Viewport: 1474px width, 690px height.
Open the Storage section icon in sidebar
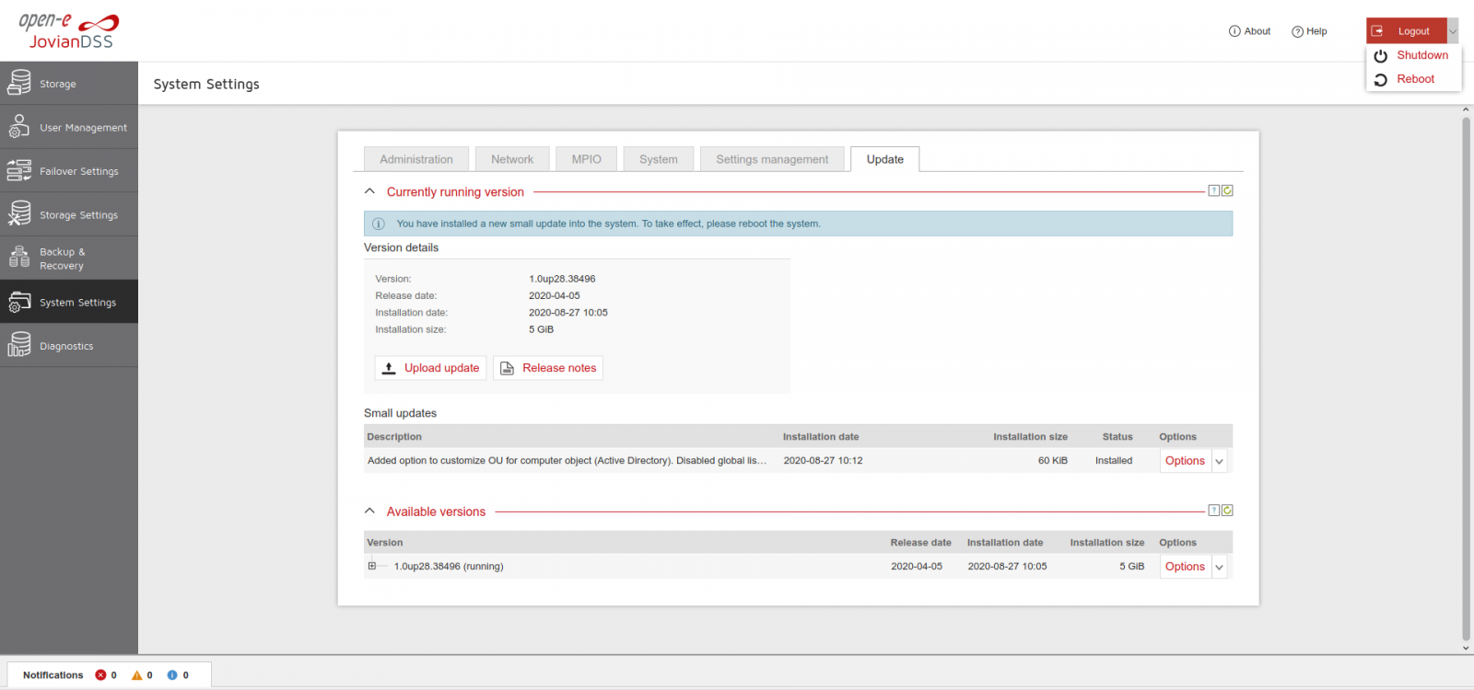coord(19,83)
